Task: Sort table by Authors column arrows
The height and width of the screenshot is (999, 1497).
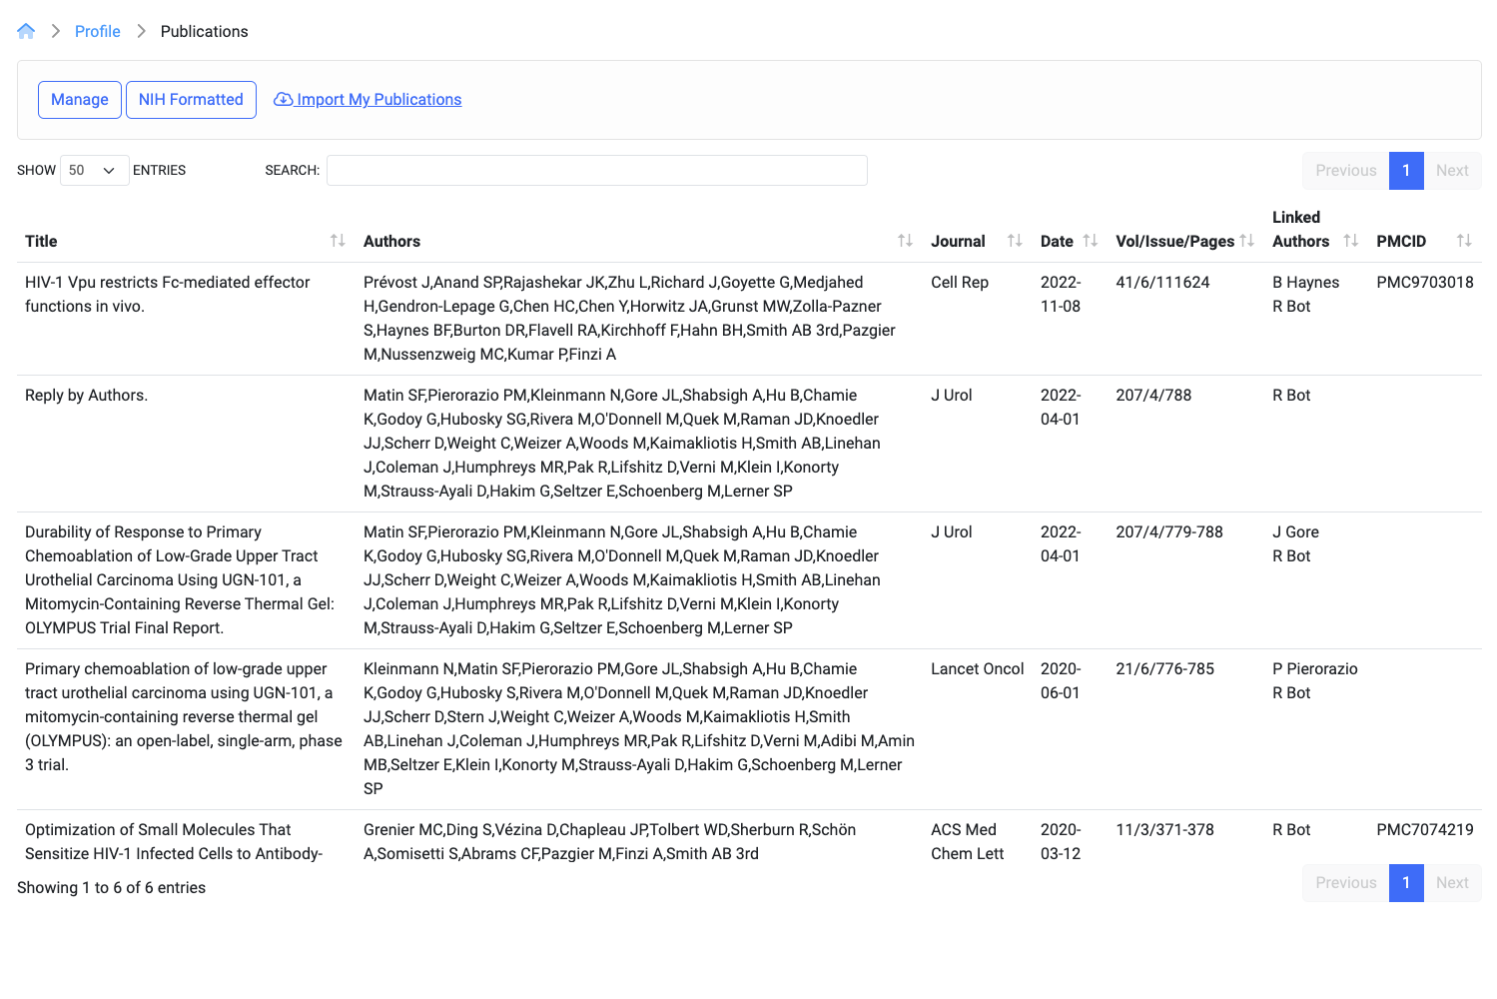Action: [905, 241]
